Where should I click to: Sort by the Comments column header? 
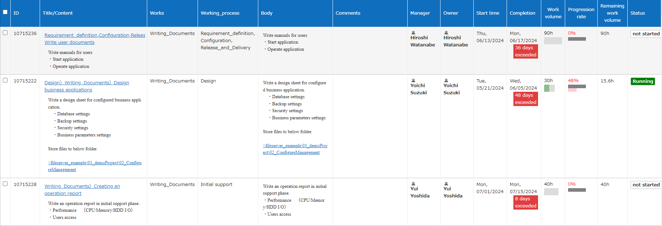[370, 13]
